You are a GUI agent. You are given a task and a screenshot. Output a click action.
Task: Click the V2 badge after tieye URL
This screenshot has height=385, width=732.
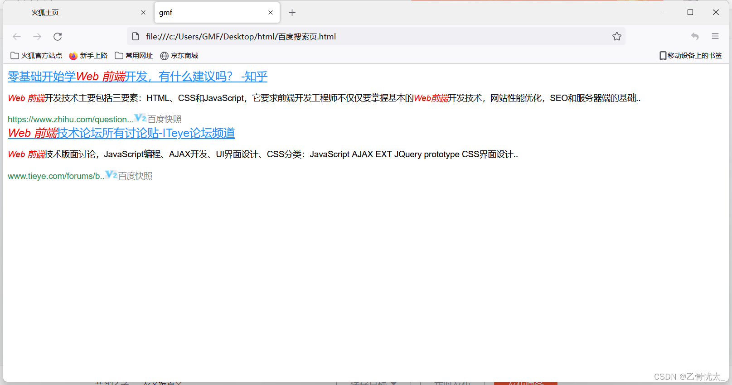(x=111, y=174)
